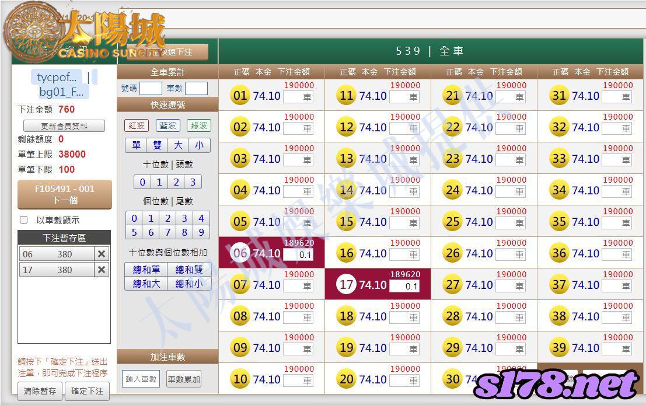
Task: Select yellow number ball 02
Action: 240,127
